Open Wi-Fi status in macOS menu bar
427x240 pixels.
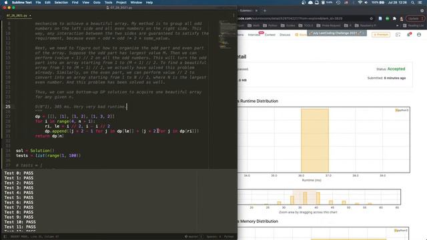[x=360, y=3]
